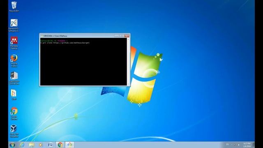The image size is (263, 148).
Task: Open Windows Explorer from the taskbar
Action: (x=32, y=145)
